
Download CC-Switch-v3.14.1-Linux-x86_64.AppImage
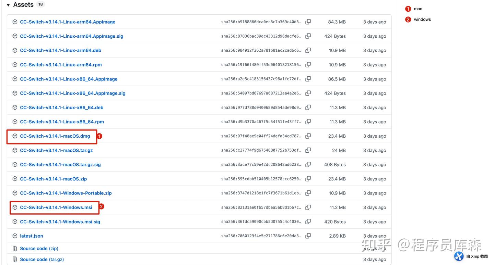(x=69, y=79)
